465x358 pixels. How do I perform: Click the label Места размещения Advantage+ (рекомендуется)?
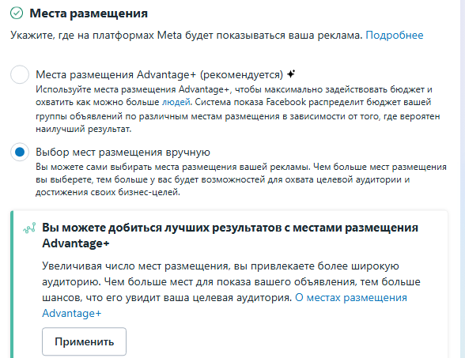[x=159, y=74]
